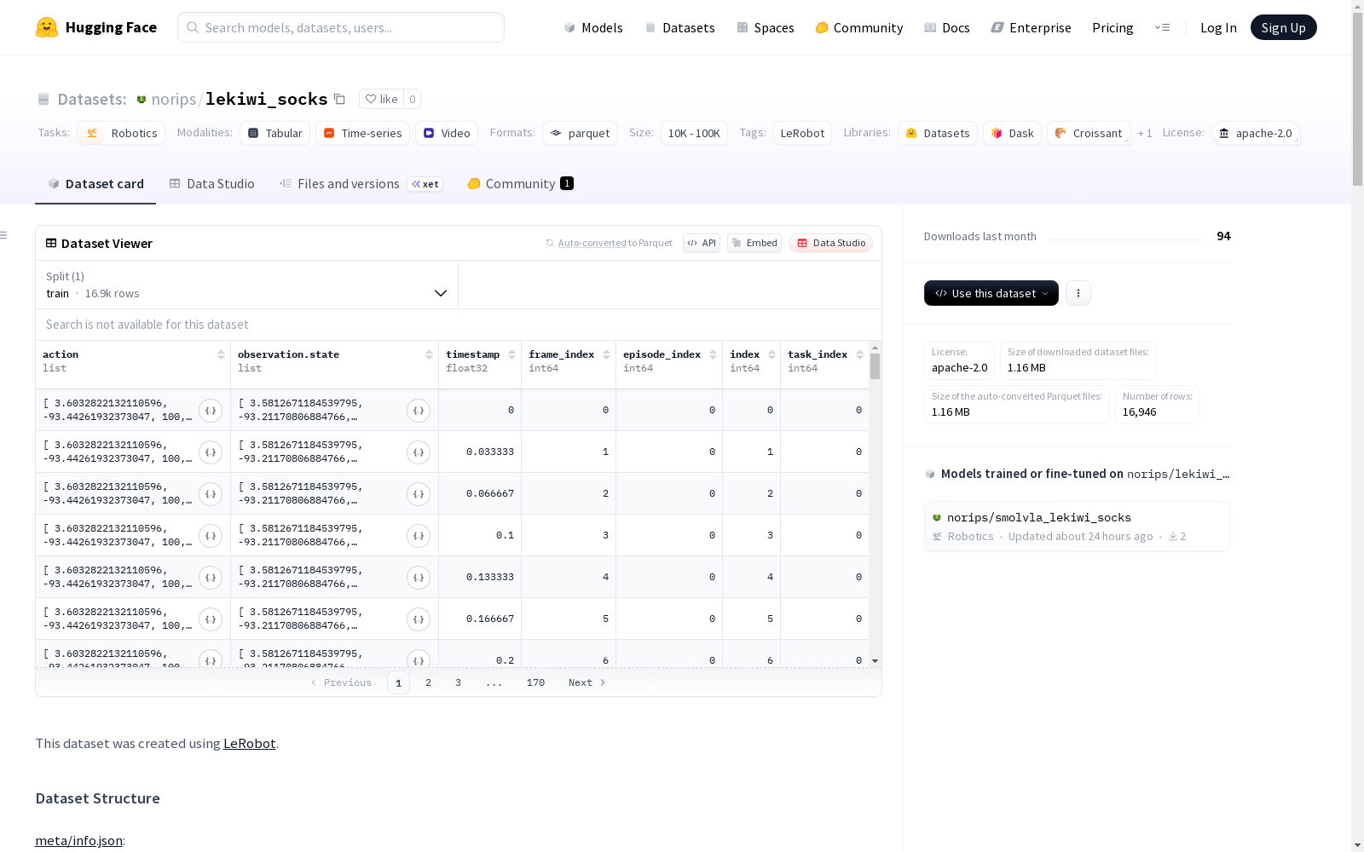Open the Use this dataset dropdown
Image resolution: width=1364 pixels, height=852 pixels.
click(991, 293)
